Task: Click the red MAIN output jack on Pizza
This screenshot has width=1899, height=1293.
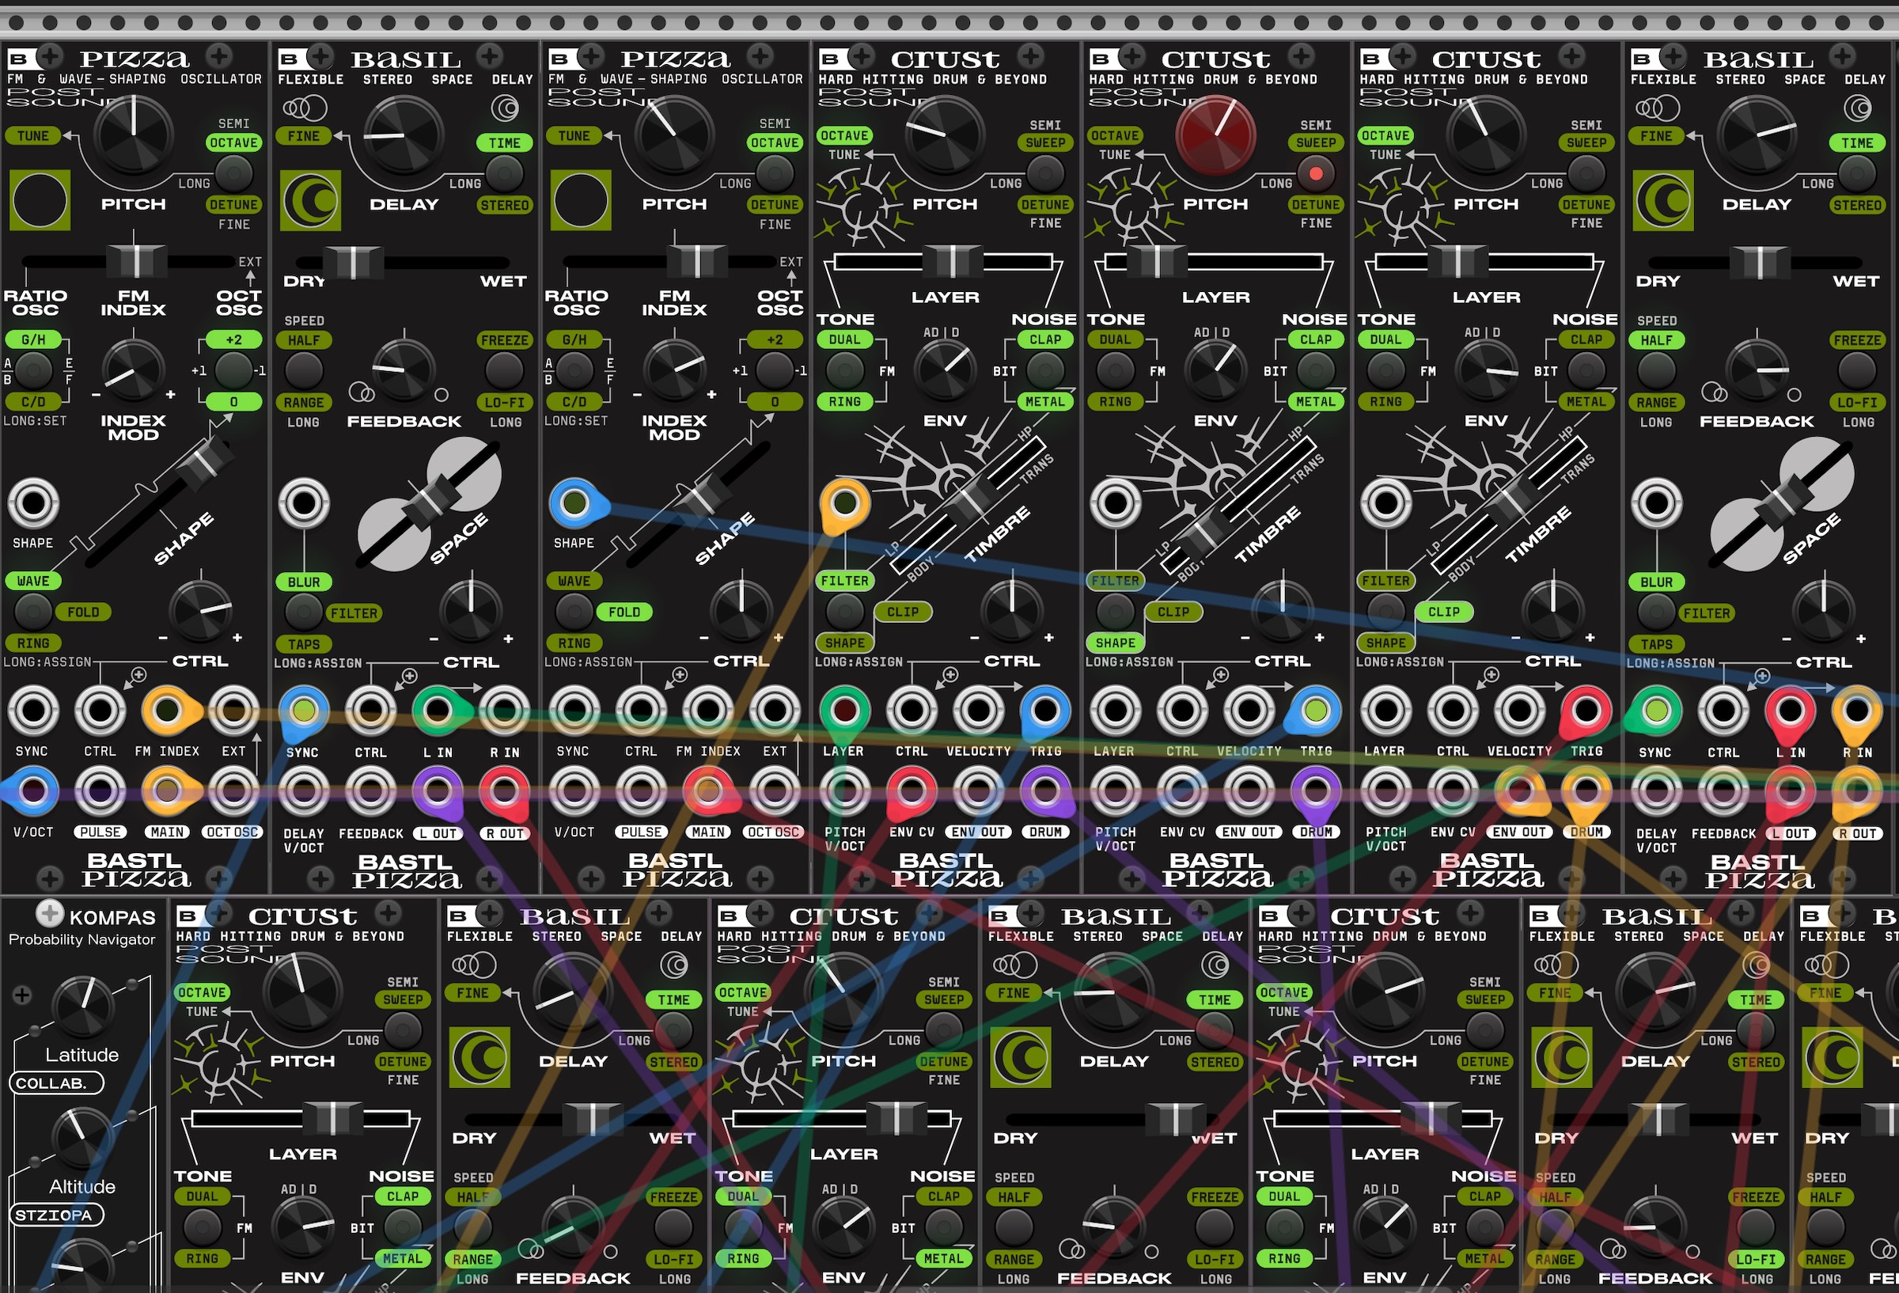Action: pyautogui.click(x=707, y=791)
